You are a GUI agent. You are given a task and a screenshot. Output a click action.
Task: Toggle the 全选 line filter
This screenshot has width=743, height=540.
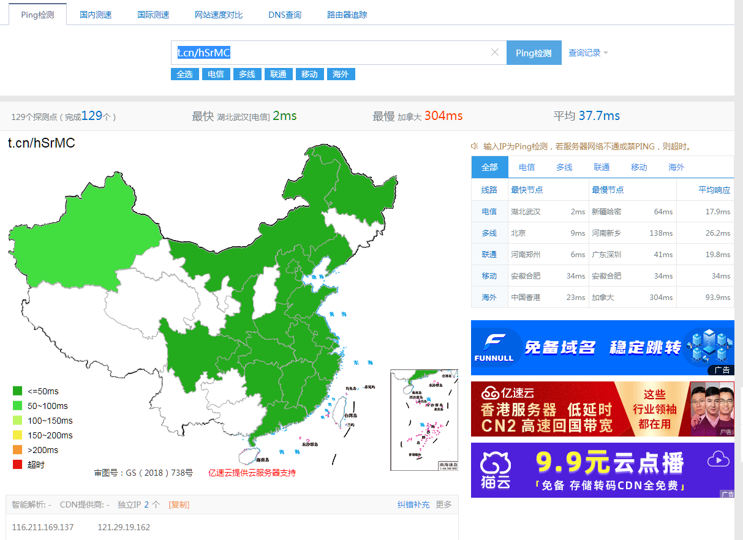click(184, 73)
